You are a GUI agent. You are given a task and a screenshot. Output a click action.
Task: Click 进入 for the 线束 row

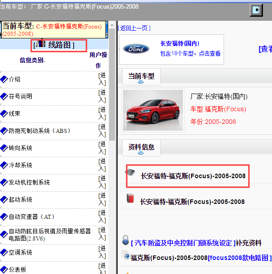tap(102, 113)
